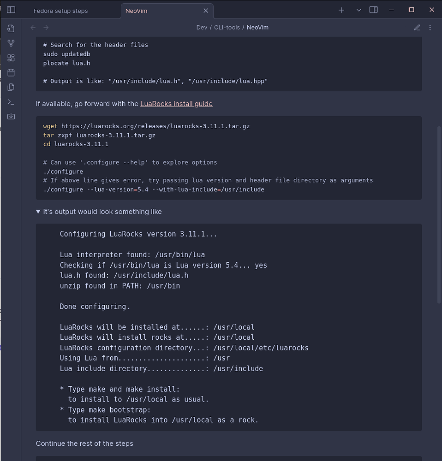
Task: Click the 'tar zxpf luarocks-3.11.1.tar.gz' line
Action: 99,135
